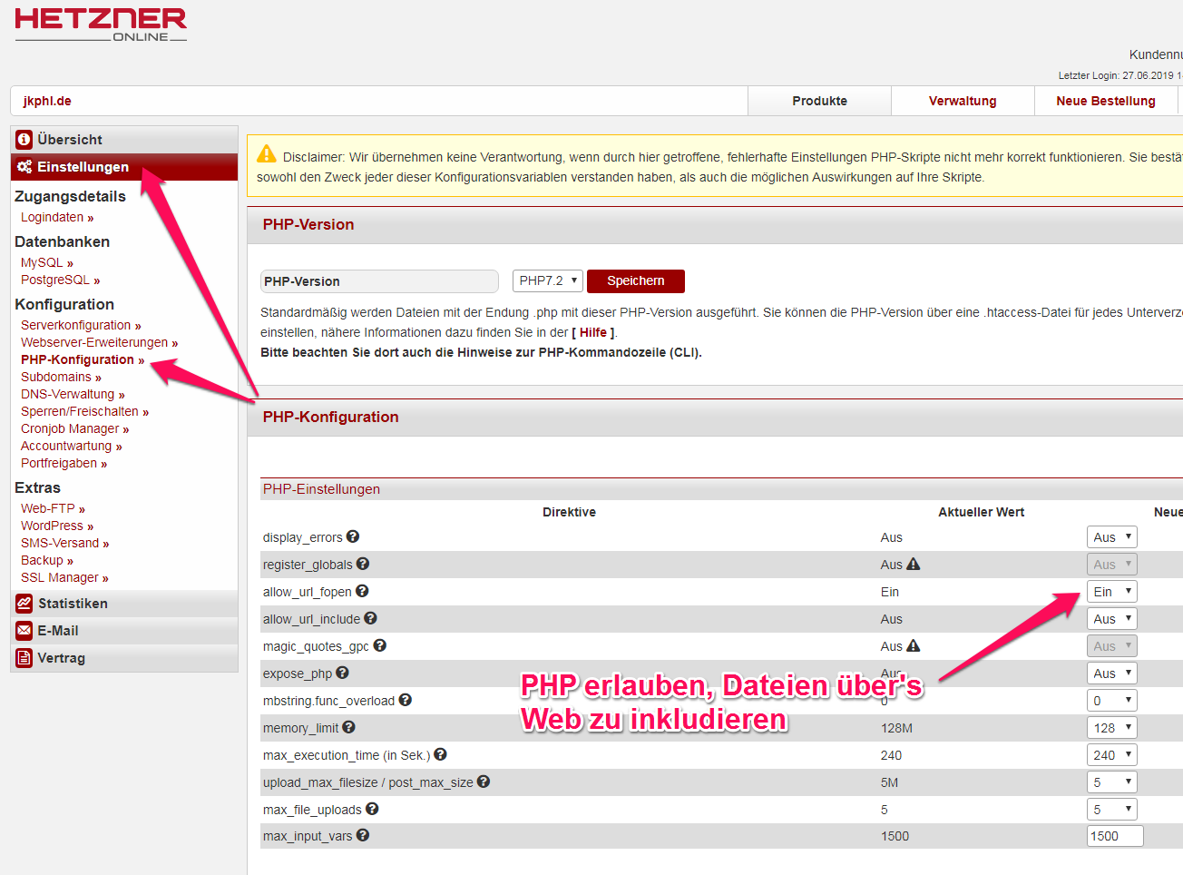Screen dimensions: 1183x875
Task: Open help icon next to display_errors
Action: coord(353,536)
